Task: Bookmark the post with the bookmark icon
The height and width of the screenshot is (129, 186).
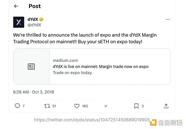Action: (136, 106)
